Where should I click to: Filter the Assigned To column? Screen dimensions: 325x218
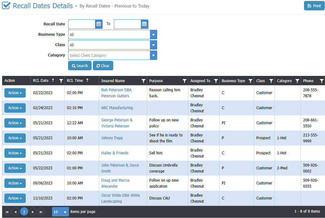click(216, 81)
